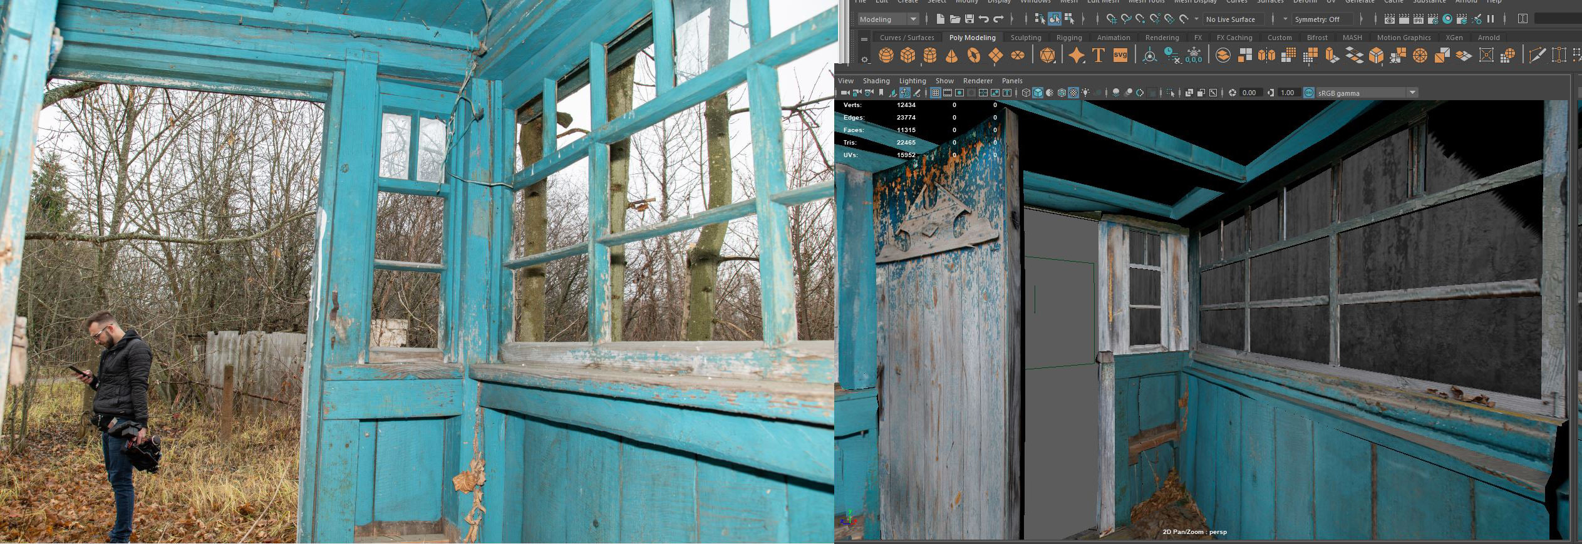Click the viewport exposure value field 0.00

(x=1251, y=93)
